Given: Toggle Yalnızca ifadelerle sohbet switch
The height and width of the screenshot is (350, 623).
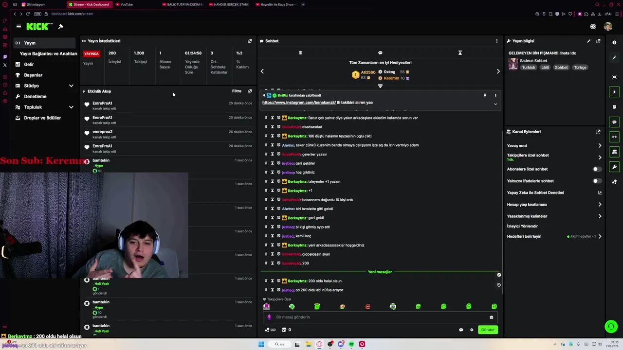Looking at the screenshot, I should (597, 181).
